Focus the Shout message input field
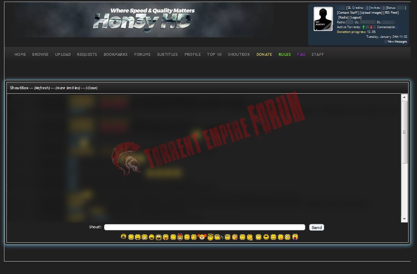 tap(205, 227)
